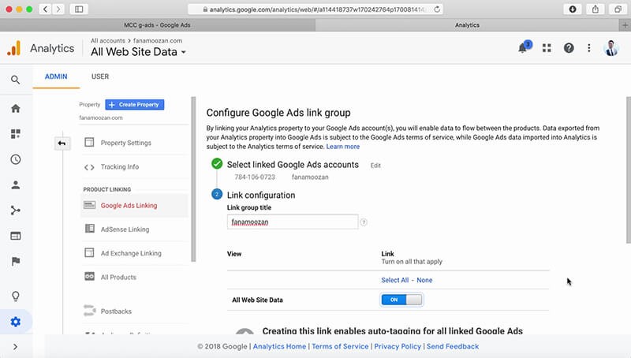Click the Select All link
Image resolution: width=631 pixels, height=358 pixels.
[395, 280]
